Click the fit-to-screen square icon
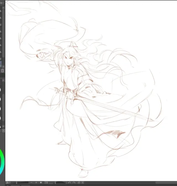The width and height of the screenshot is (177, 186). pos(41,182)
